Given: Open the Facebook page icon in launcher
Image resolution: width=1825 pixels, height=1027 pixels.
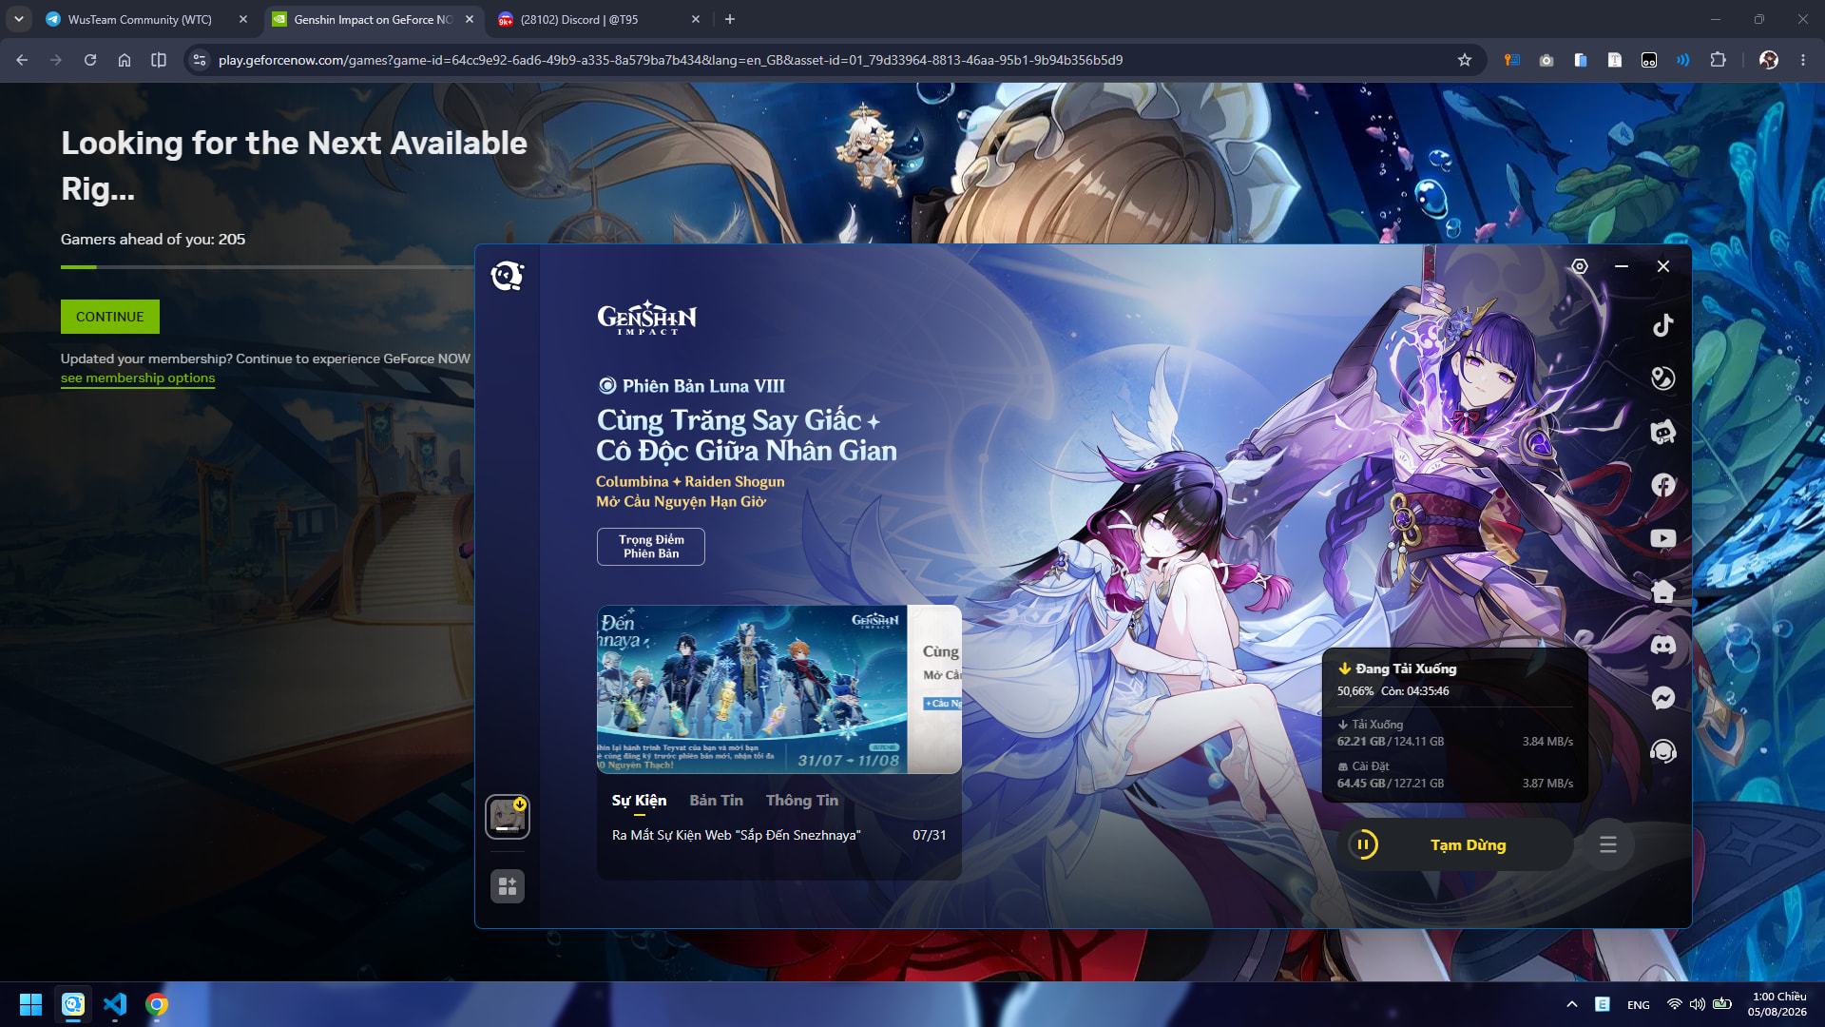Looking at the screenshot, I should coord(1662,485).
